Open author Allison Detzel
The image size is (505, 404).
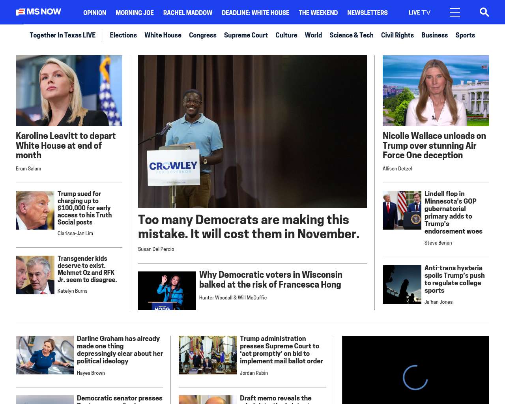pos(397,168)
